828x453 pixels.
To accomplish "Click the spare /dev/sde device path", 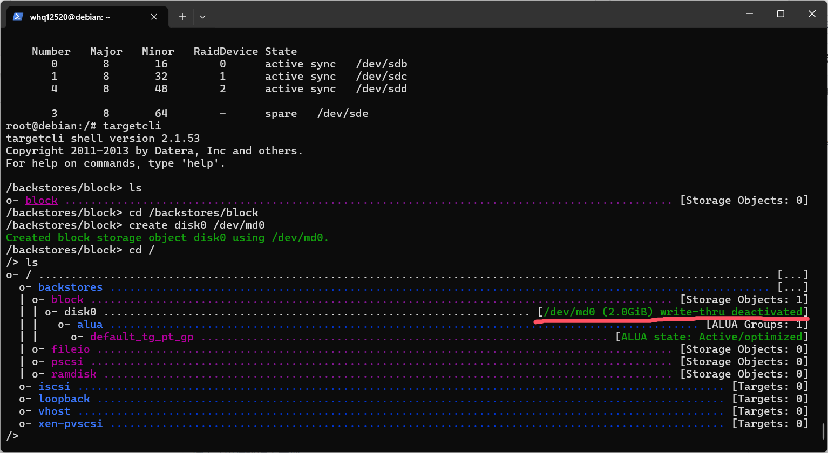I will (x=342, y=114).
